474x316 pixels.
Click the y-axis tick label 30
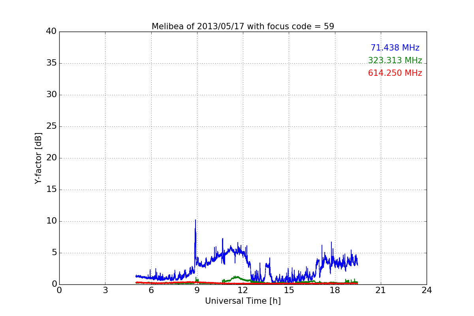51,95
